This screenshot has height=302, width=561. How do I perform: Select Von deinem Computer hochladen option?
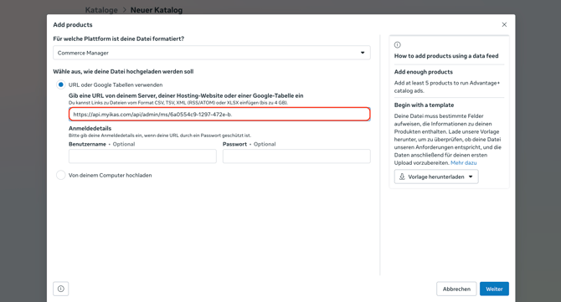tap(61, 175)
